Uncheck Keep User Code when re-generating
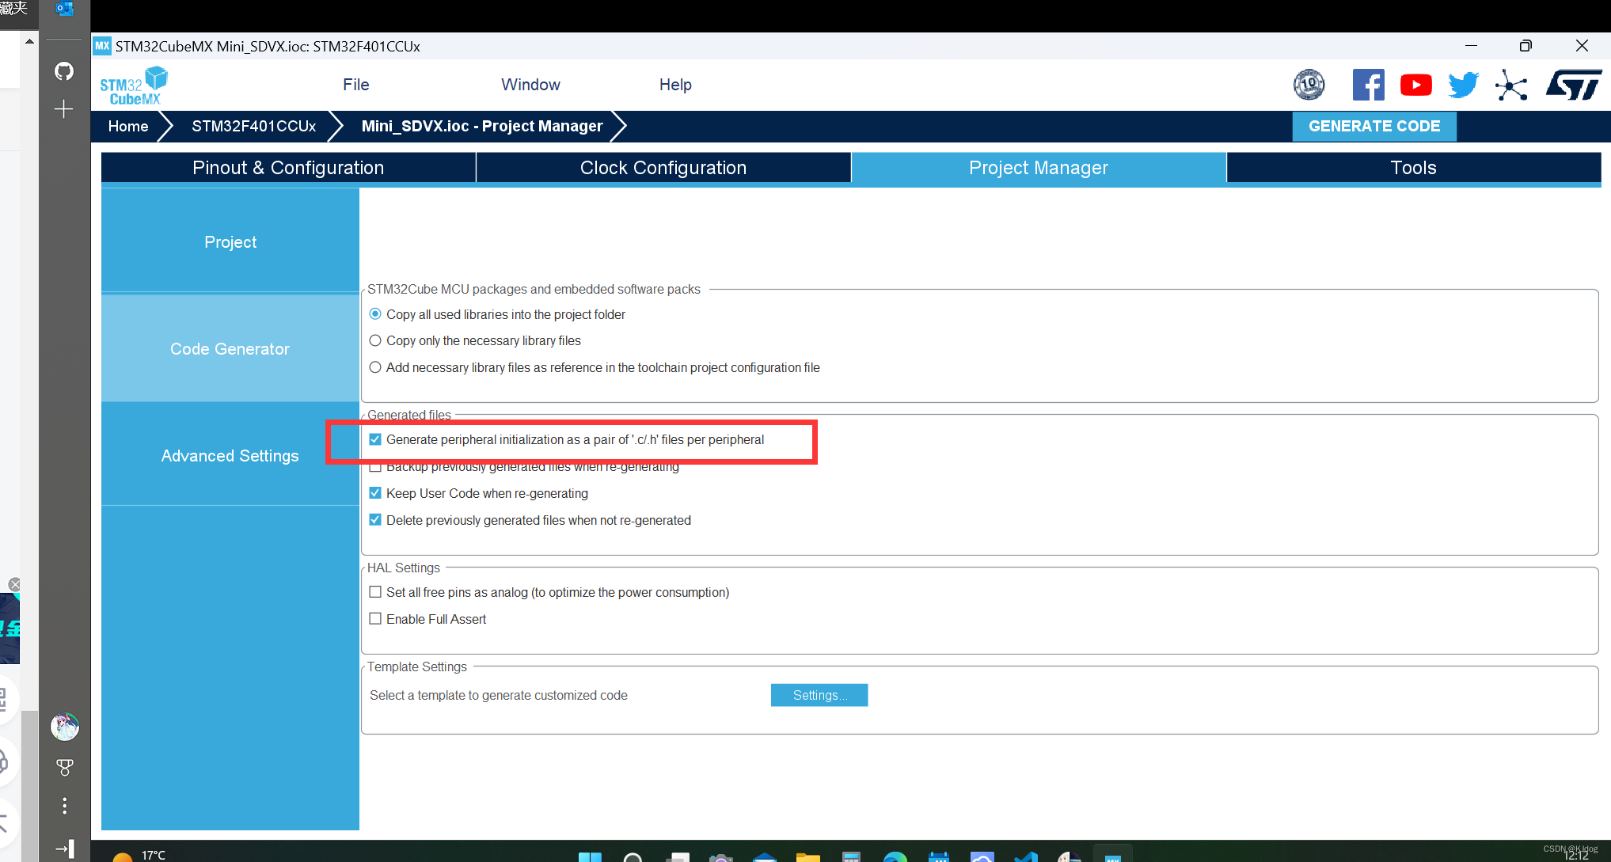Image resolution: width=1611 pixels, height=862 pixels. pos(375,493)
